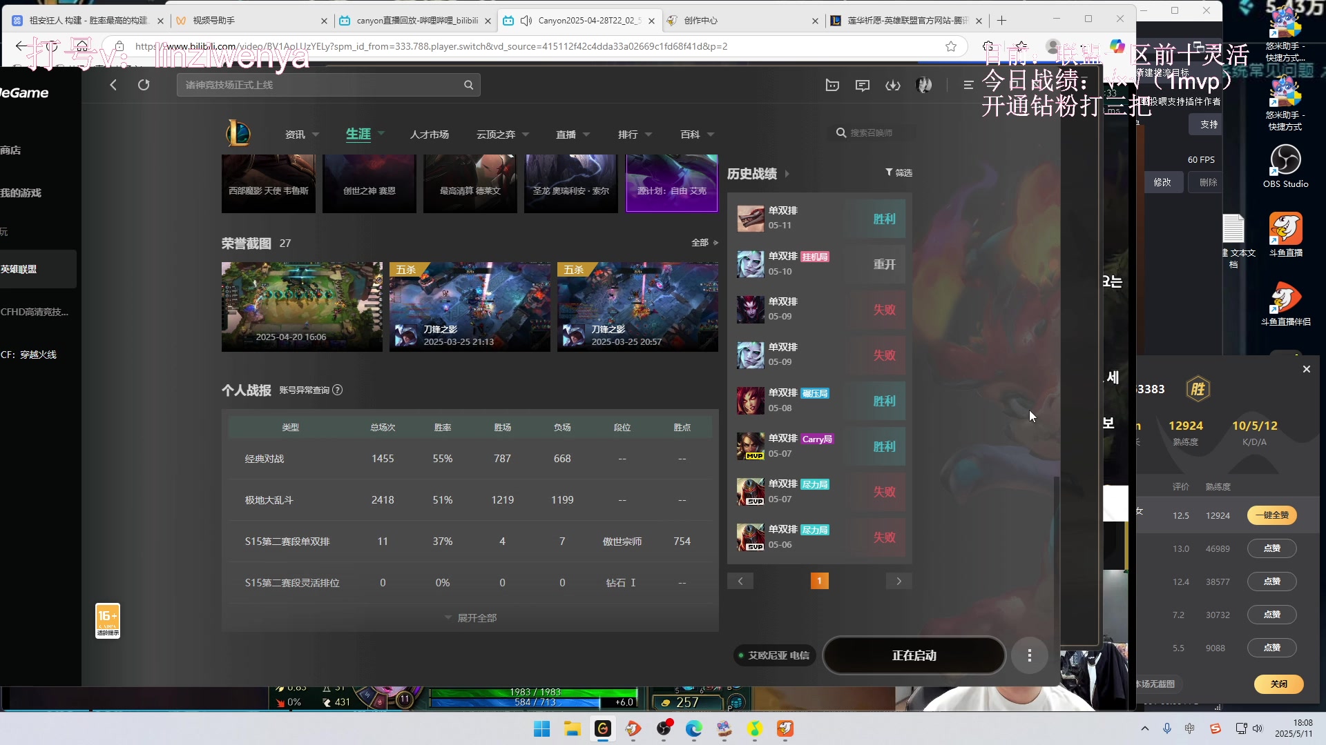Select the 源计划：自由 艾克 skin card
Image resolution: width=1326 pixels, height=745 pixels.
[672, 183]
